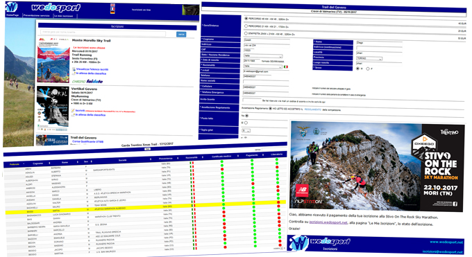Switch language with the German flag
Screen dimensions: 472x257
(112, 12)
